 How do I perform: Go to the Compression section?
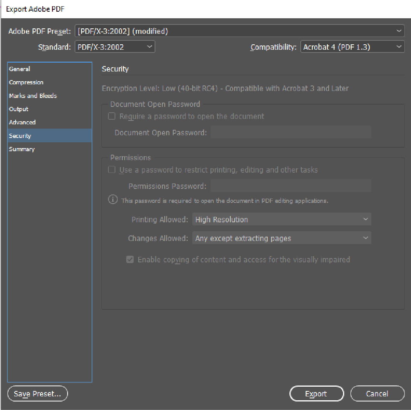coord(26,82)
